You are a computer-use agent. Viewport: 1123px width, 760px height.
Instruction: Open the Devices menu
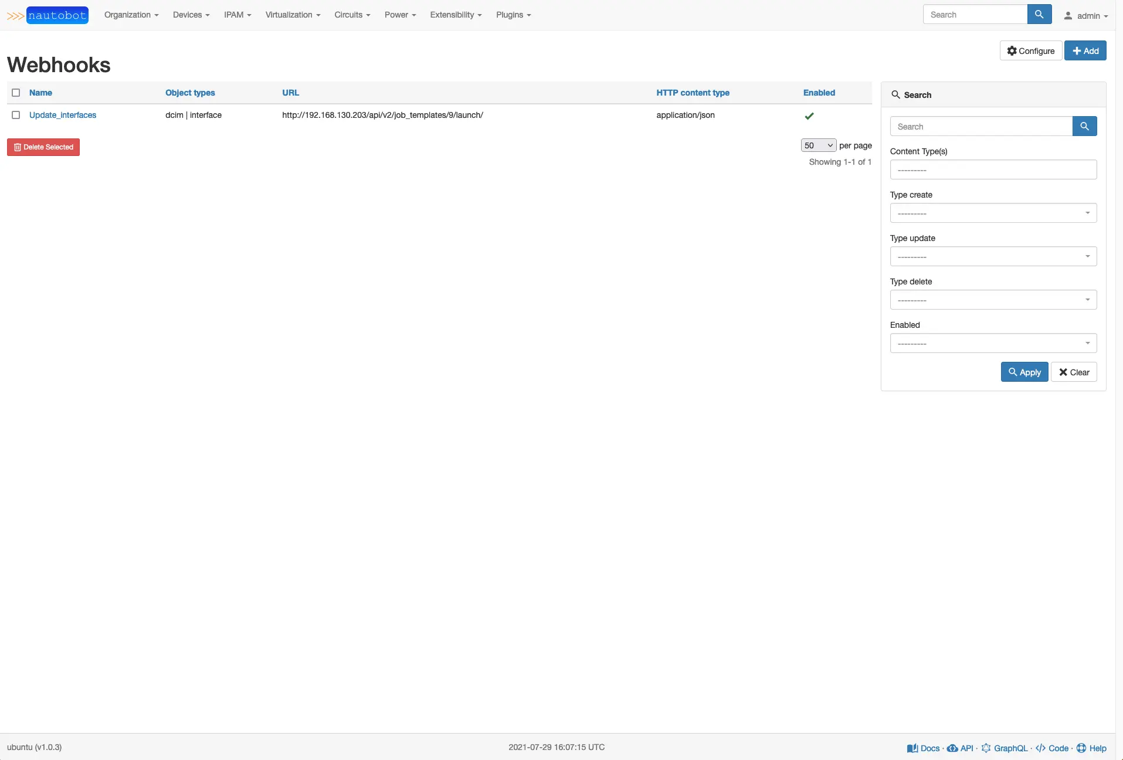[x=191, y=15]
